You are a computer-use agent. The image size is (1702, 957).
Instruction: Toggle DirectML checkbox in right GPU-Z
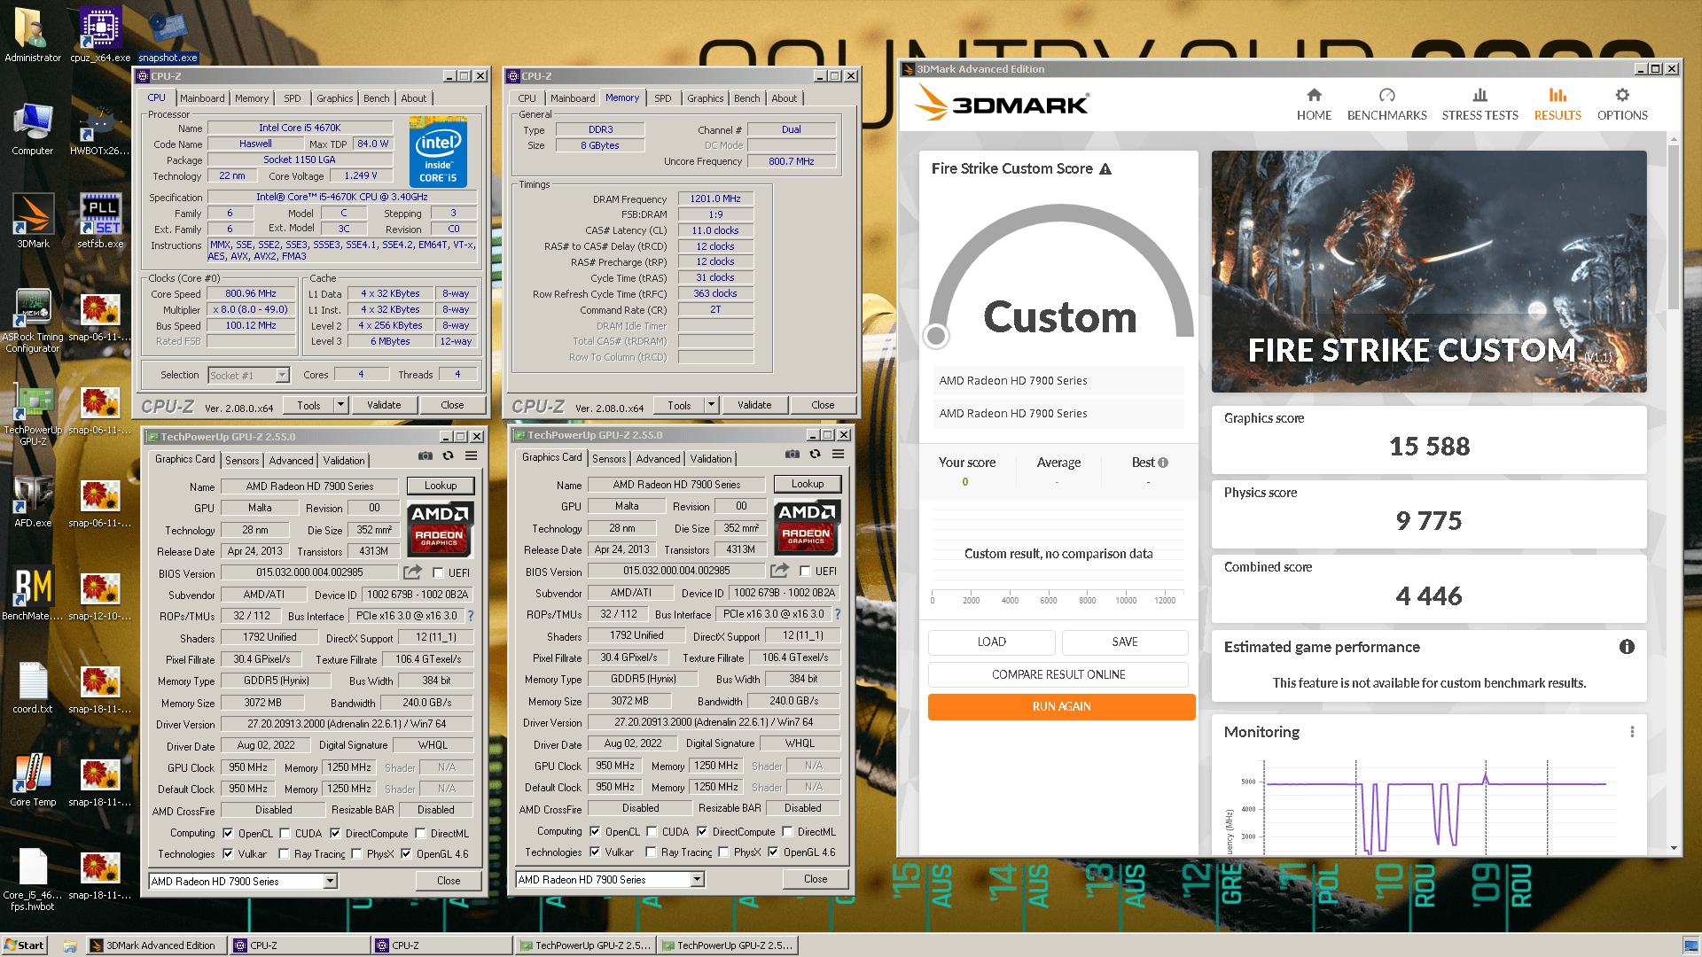787,831
